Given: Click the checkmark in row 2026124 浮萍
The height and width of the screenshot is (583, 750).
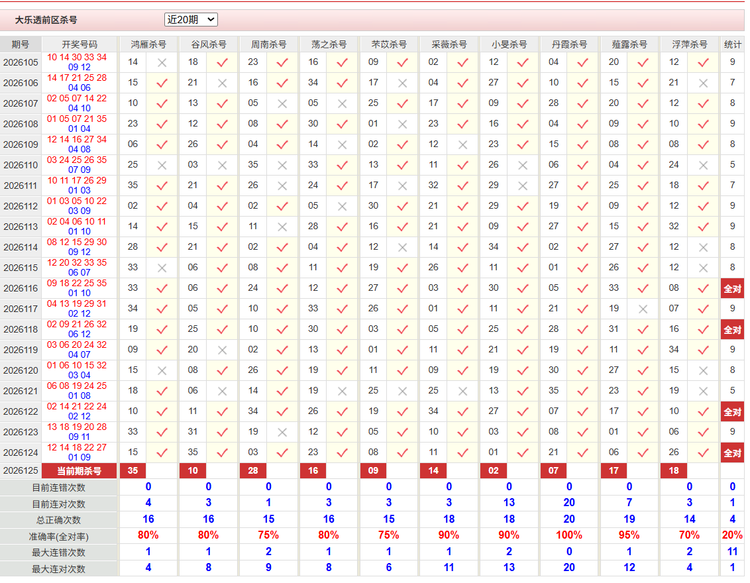Looking at the screenshot, I should click(x=703, y=453).
